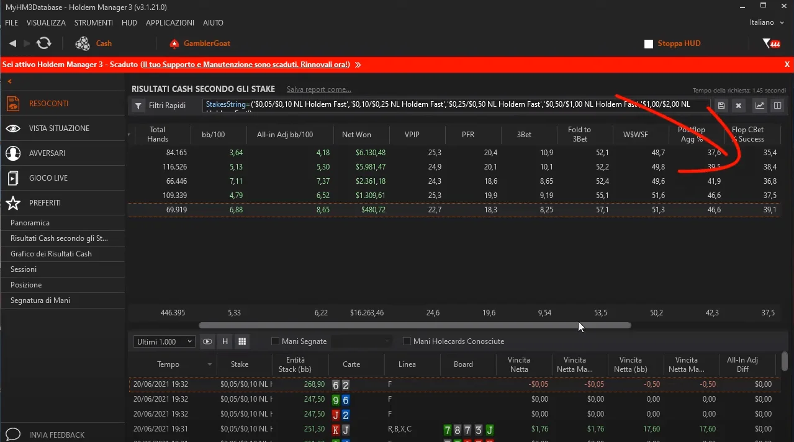Click the Salva report come link
794x442 pixels.
click(x=318, y=89)
